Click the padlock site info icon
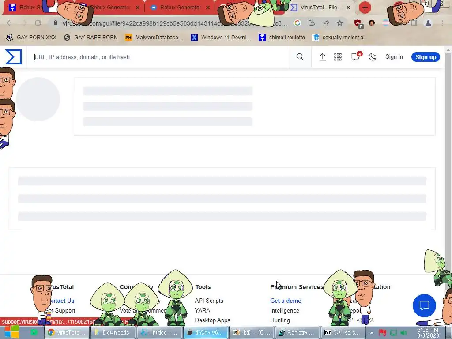The width and height of the screenshot is (452, 339). 56,23
